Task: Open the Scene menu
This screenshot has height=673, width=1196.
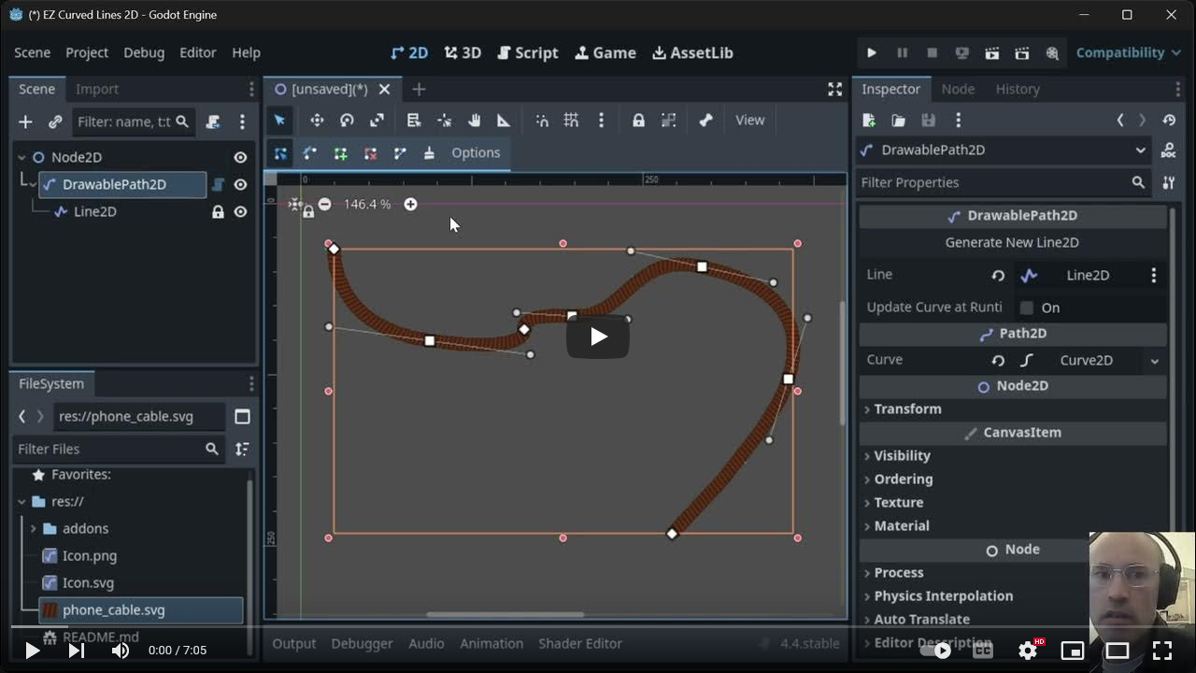Action: tap(32, 52)
